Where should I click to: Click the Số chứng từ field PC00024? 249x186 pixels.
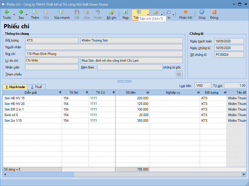(229, 55)
